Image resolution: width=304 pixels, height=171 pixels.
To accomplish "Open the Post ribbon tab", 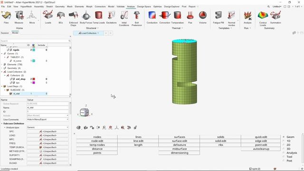I will 184,7.
